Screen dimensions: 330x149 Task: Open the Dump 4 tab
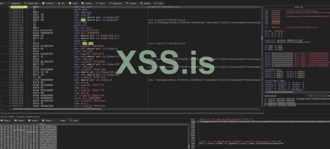[x=19, y=120]
